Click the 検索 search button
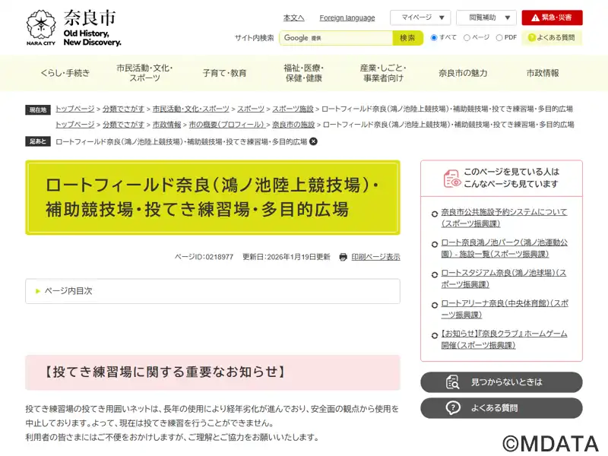 click(407, 38)
